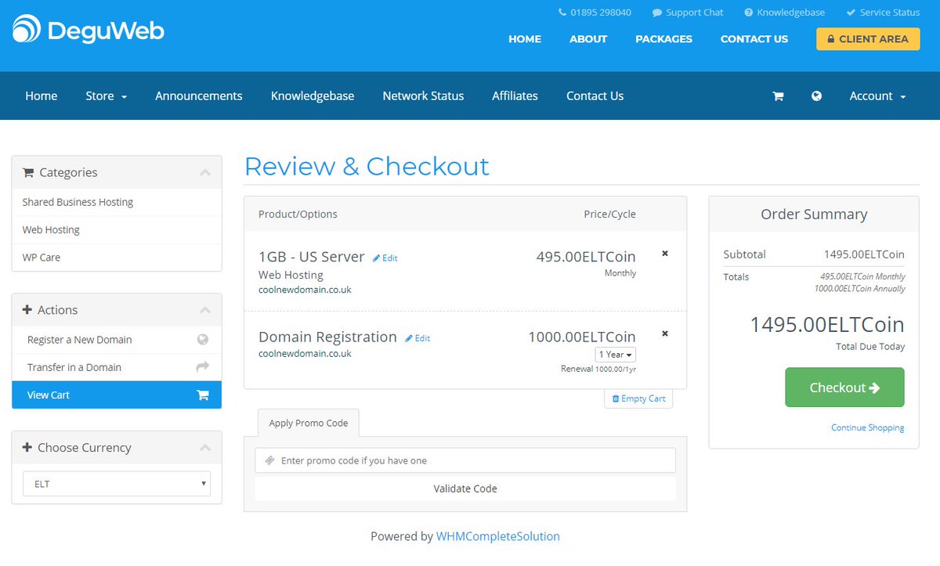This screenshot has height=566, width=940.
Task: Click coolnewdomain.co.uk under Domain Registration
Action: (305, 354)
